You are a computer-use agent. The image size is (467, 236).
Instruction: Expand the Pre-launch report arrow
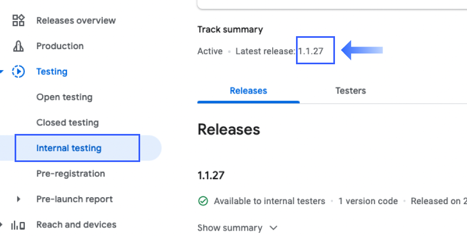(18, 199)
